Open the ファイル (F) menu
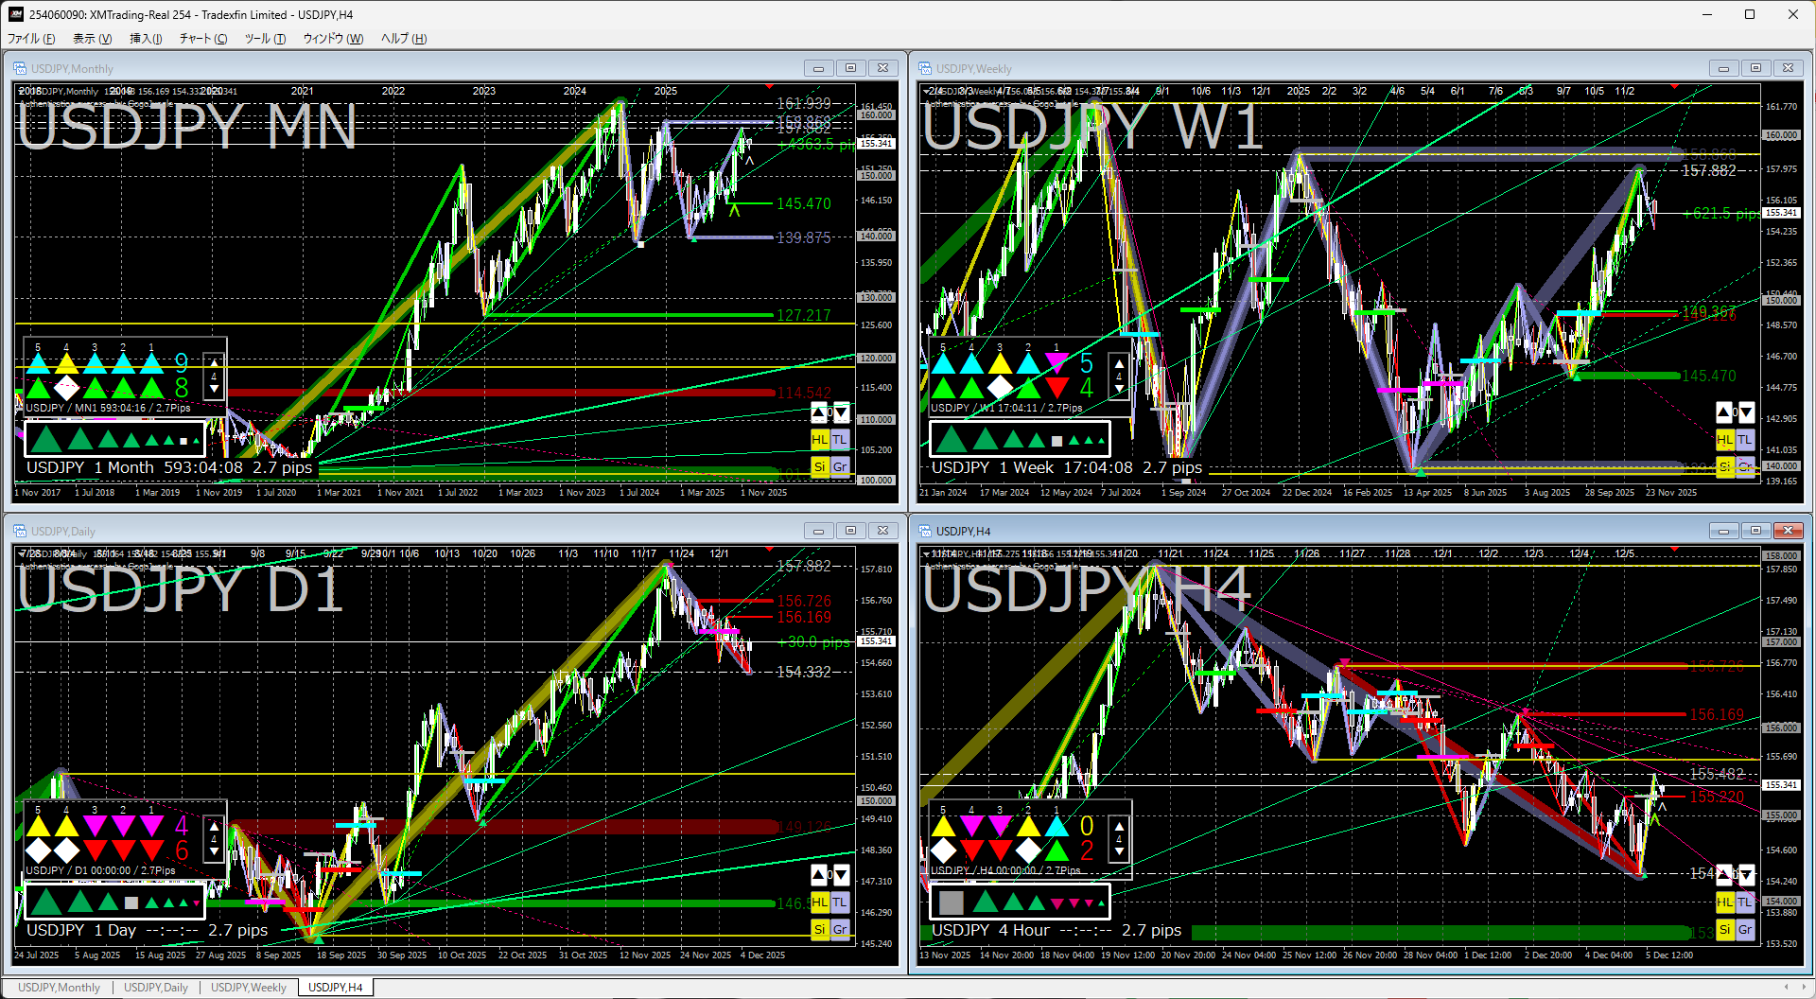The height and width of the screenshot is (999, 1816). tap(31, 39)
